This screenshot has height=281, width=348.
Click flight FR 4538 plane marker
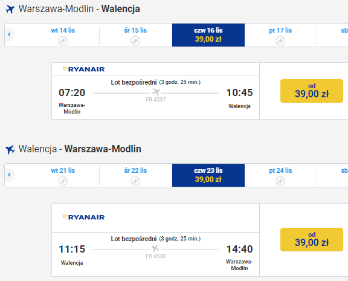tap(156, 248)
